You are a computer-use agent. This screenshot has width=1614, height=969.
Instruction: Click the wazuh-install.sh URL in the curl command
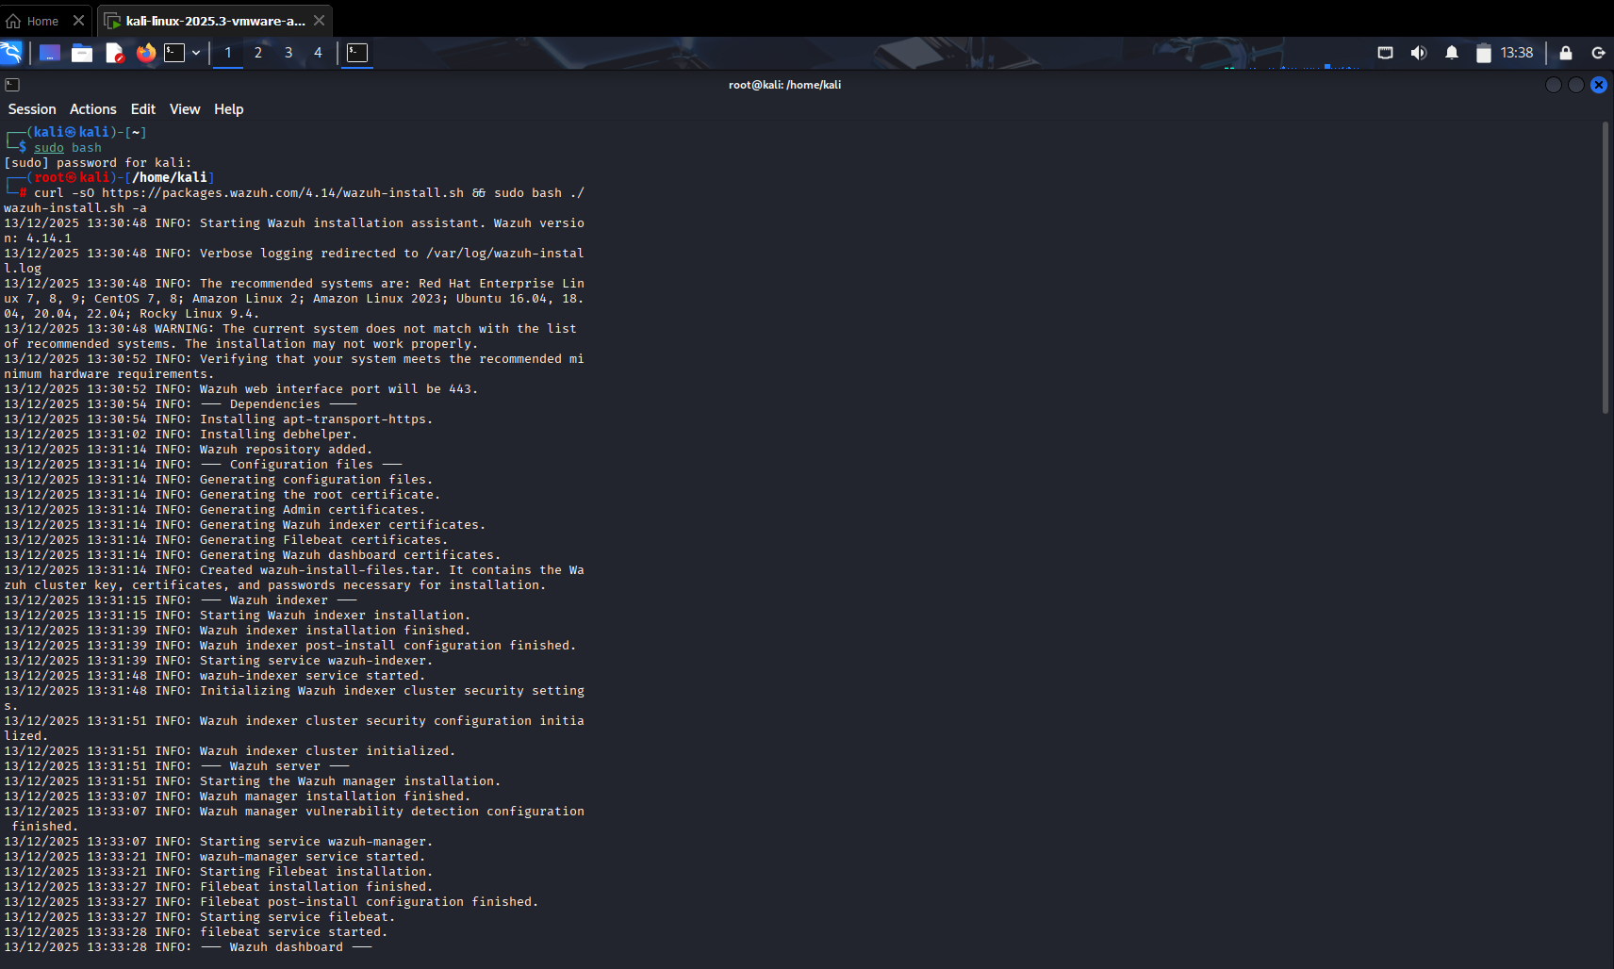click(283, 193)
